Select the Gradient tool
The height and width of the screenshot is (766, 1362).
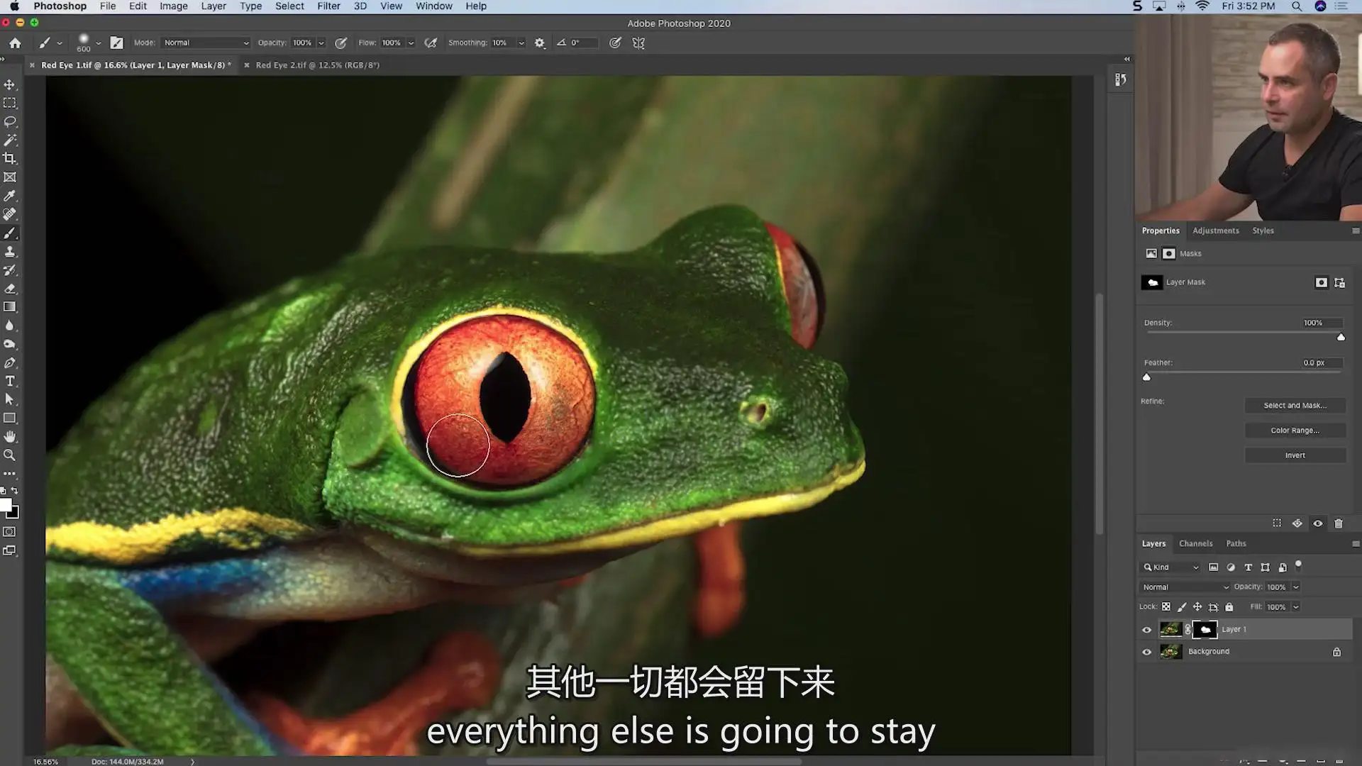click(10, 307)
